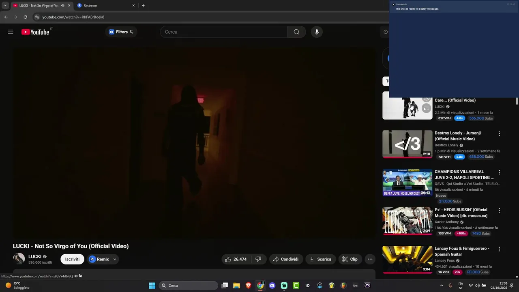Click the site info icon in address bar

coord(37,17)
